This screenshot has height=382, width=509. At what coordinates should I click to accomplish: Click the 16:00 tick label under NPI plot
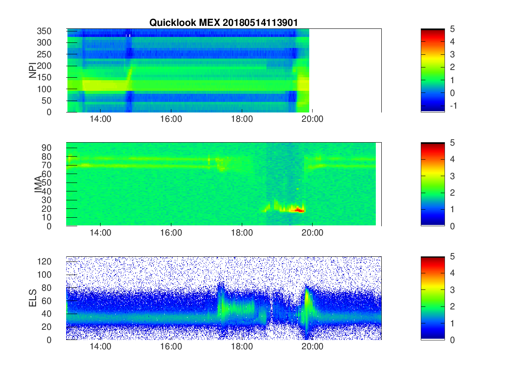pyautogui.click(x=171, y=119)
